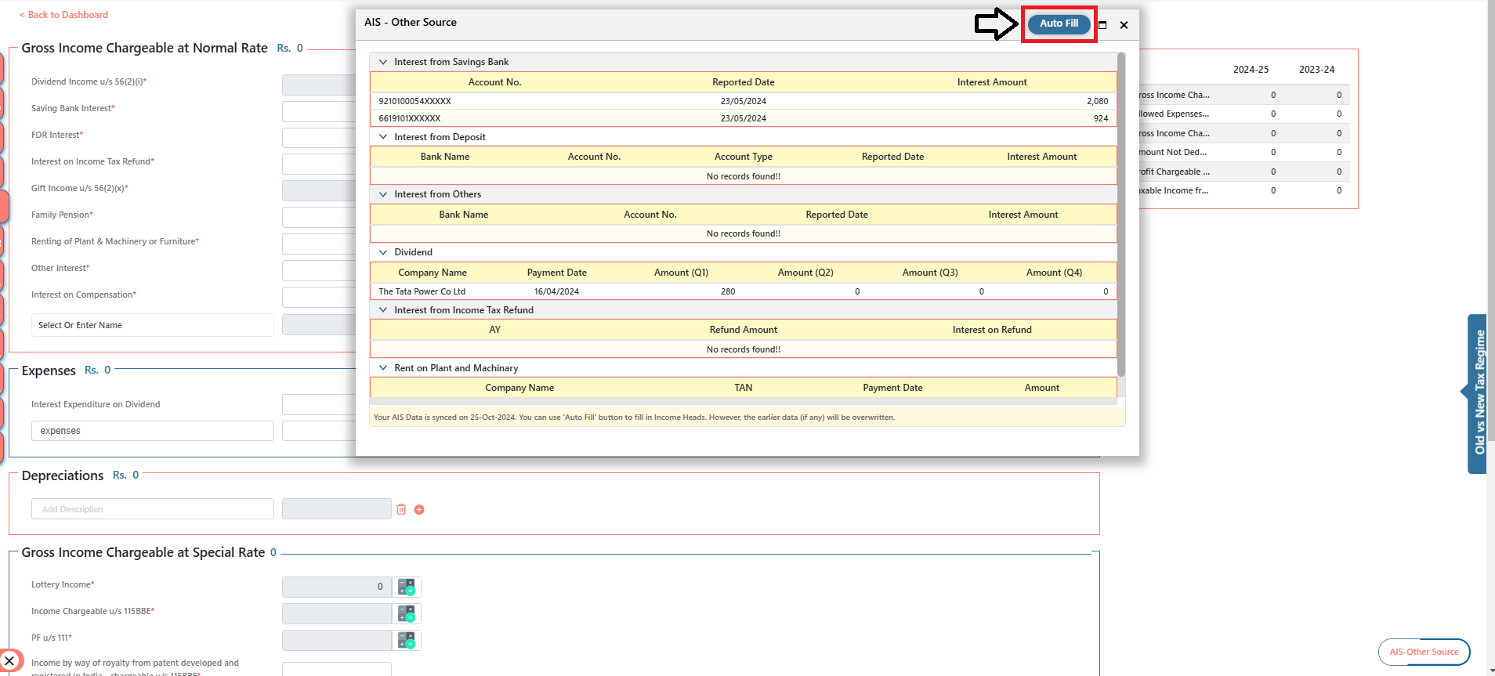Image resolution: width=1495 pixels, height=676 pixels.
Task: Click the round X button at bottom-left
Action: [9, 661]
